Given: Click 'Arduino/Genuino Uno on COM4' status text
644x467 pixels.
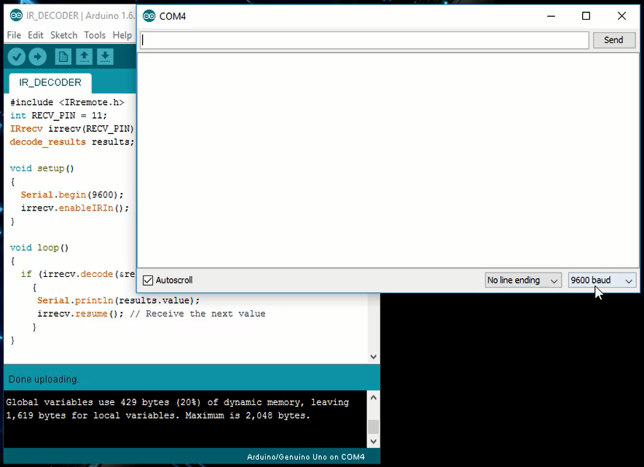Looking at the screenshot, I should click(305, 457).
